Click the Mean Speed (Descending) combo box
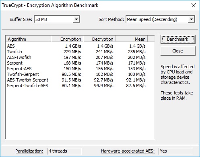Image resolution: width=200 pixels, height=157 pixels. (160, 19)
